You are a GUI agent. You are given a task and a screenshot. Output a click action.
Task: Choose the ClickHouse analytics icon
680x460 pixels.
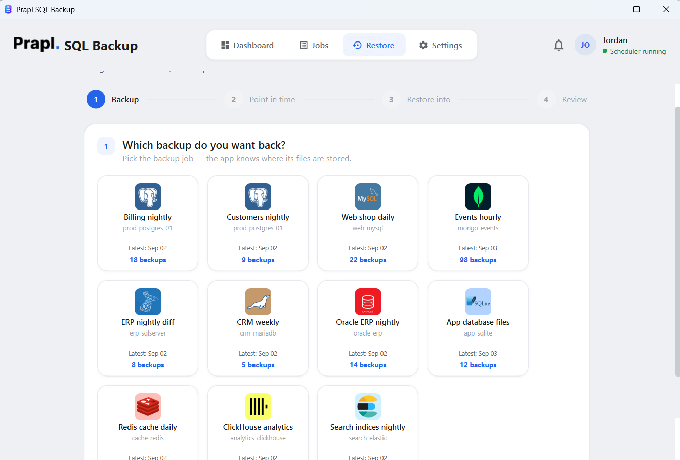tap(258, 406)
